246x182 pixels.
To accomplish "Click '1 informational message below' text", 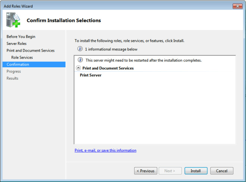I will [111, 49].
